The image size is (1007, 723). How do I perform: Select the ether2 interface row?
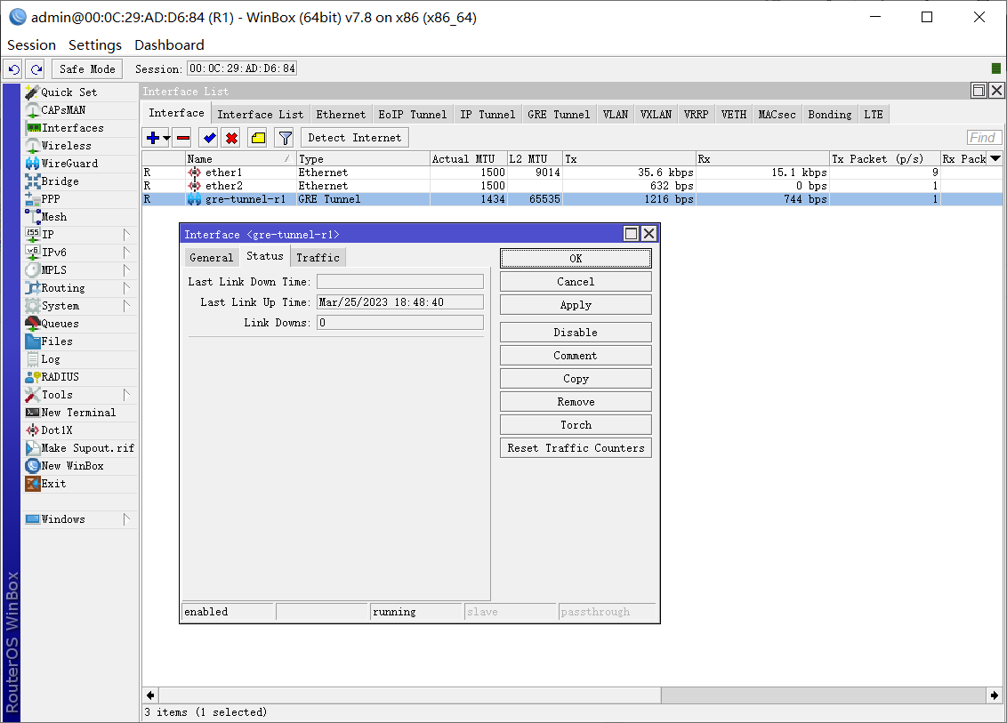572,186
